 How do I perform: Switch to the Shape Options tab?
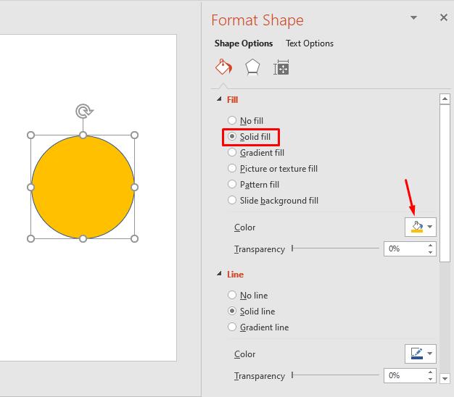tap(244, 43)
